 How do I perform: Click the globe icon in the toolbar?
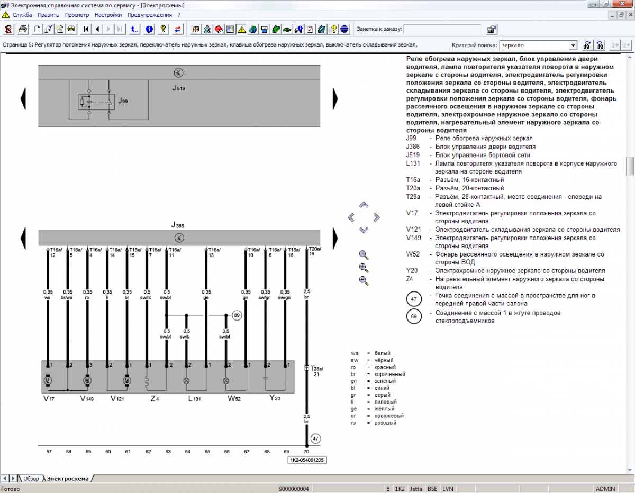[x=253, y=29]
